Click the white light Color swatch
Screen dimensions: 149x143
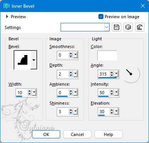click(107, 55)
